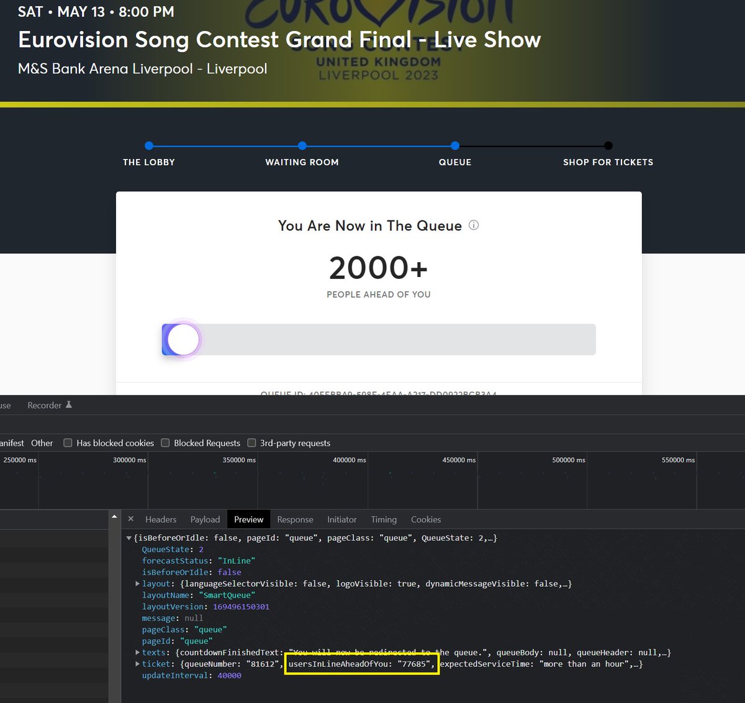Click the info icon beside queue heading
The height and width of the screenshot is (703, 745).
click(x=474, y=225)
